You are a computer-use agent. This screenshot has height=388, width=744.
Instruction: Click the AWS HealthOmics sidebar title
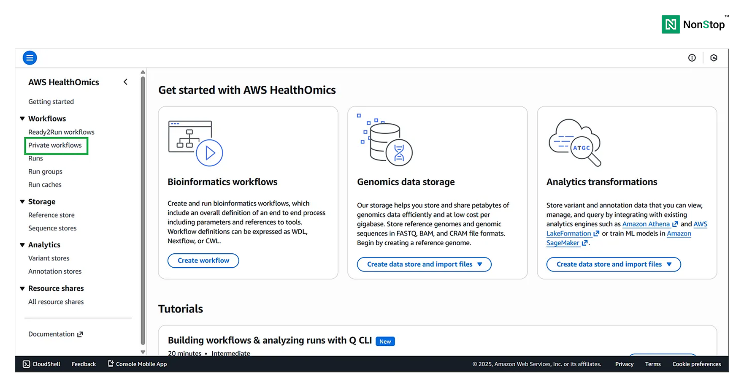click(x=64, y=82)
